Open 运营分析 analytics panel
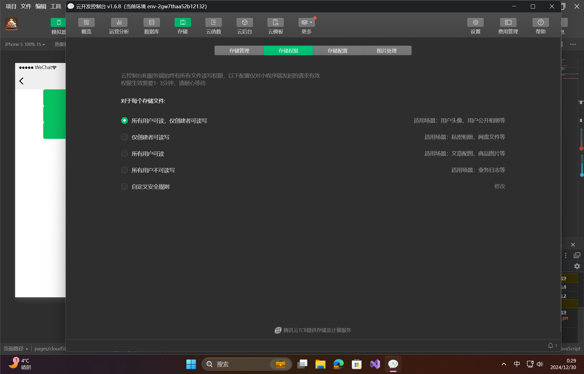The height and width of the screenshot is (374, 584). (119, 26)
